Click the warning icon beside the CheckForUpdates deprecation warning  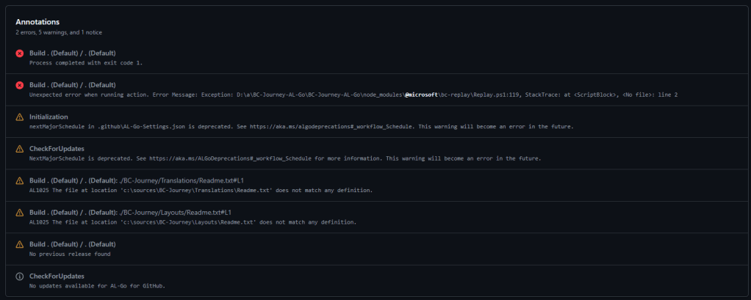tap(19, 149)
